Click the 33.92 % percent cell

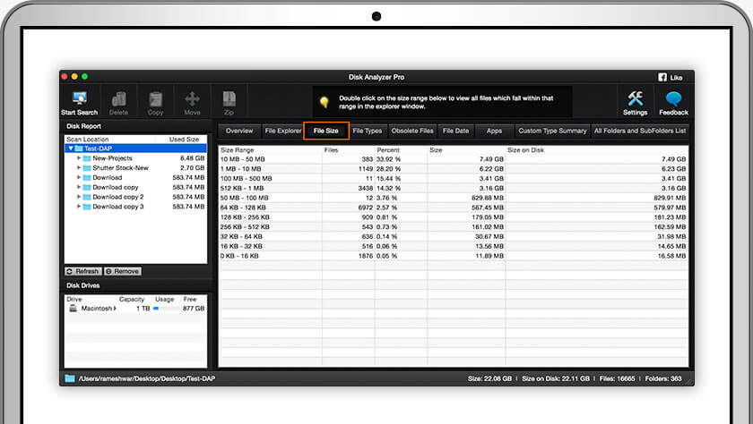[388, 159]
